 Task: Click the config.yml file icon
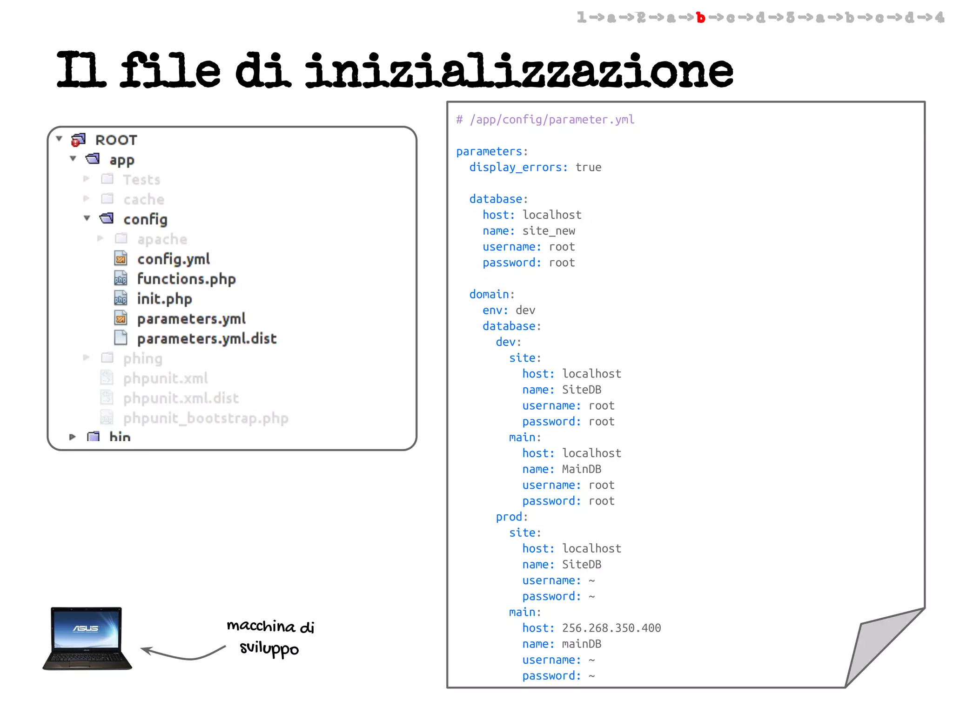(x=121, y=258)
